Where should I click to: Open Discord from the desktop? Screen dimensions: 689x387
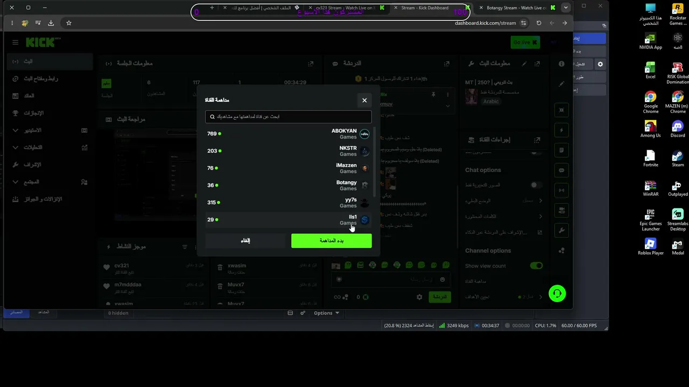(678, 128)
